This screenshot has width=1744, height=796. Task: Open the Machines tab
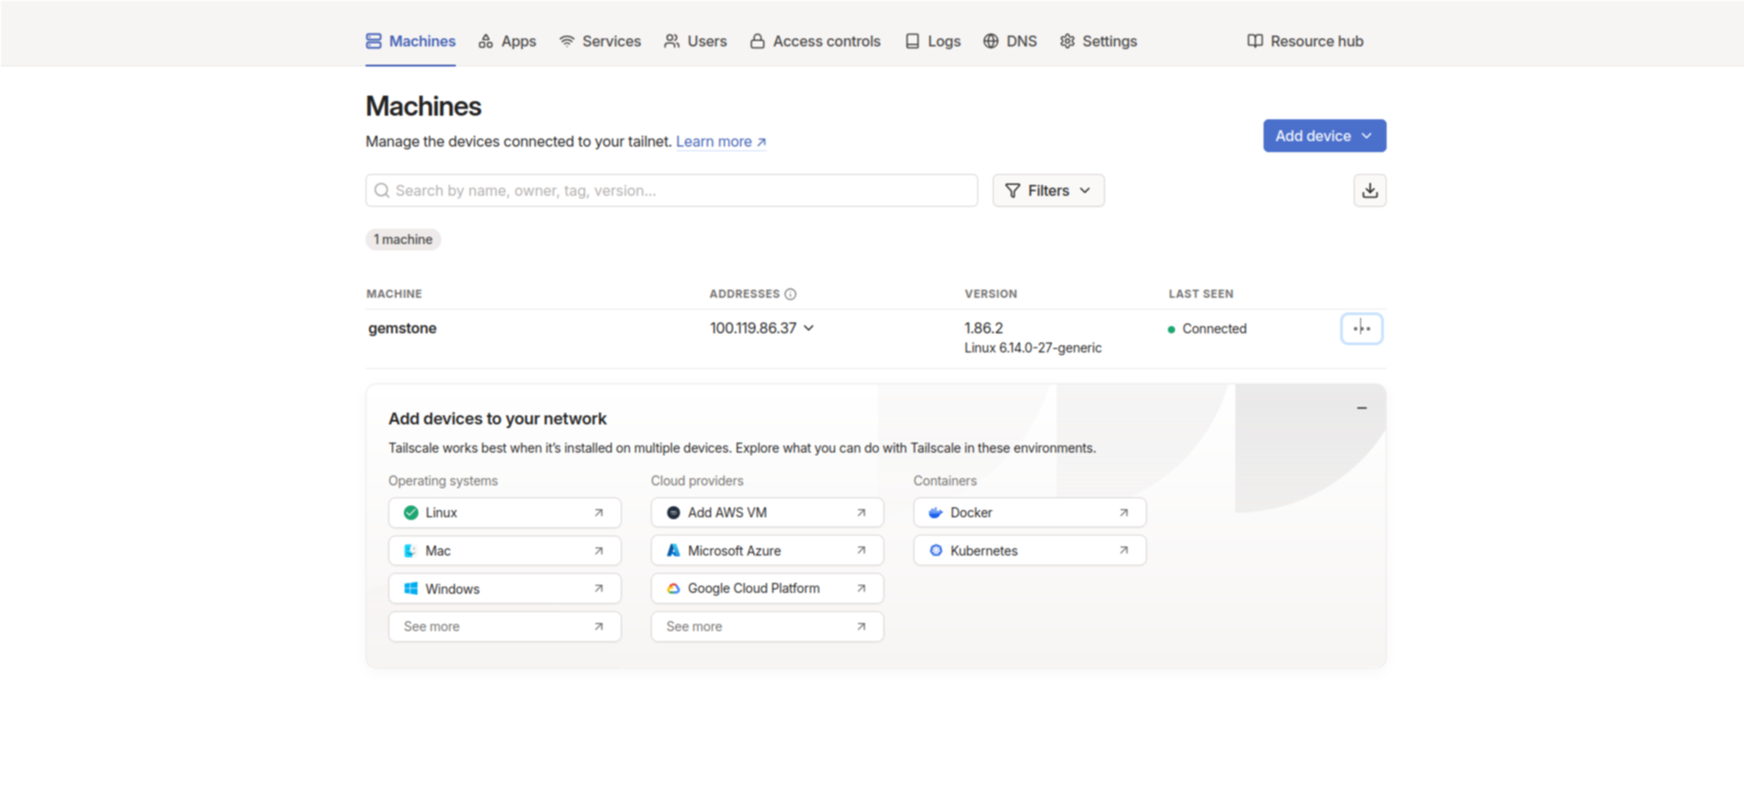pos(410,41)
